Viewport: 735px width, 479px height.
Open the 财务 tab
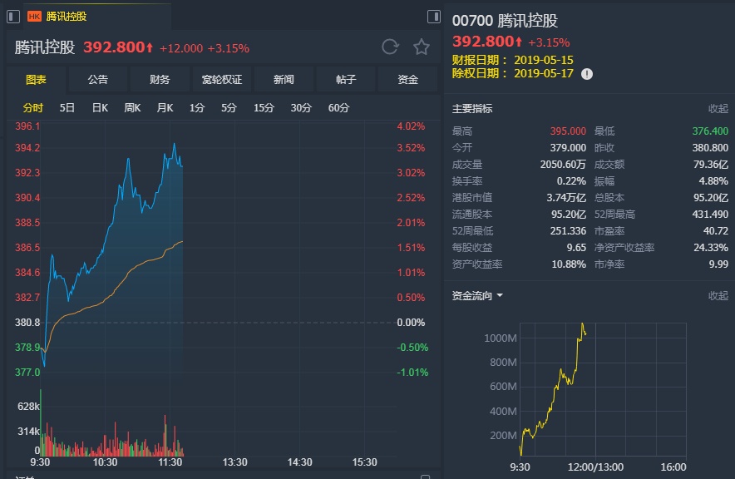point(160,80)
